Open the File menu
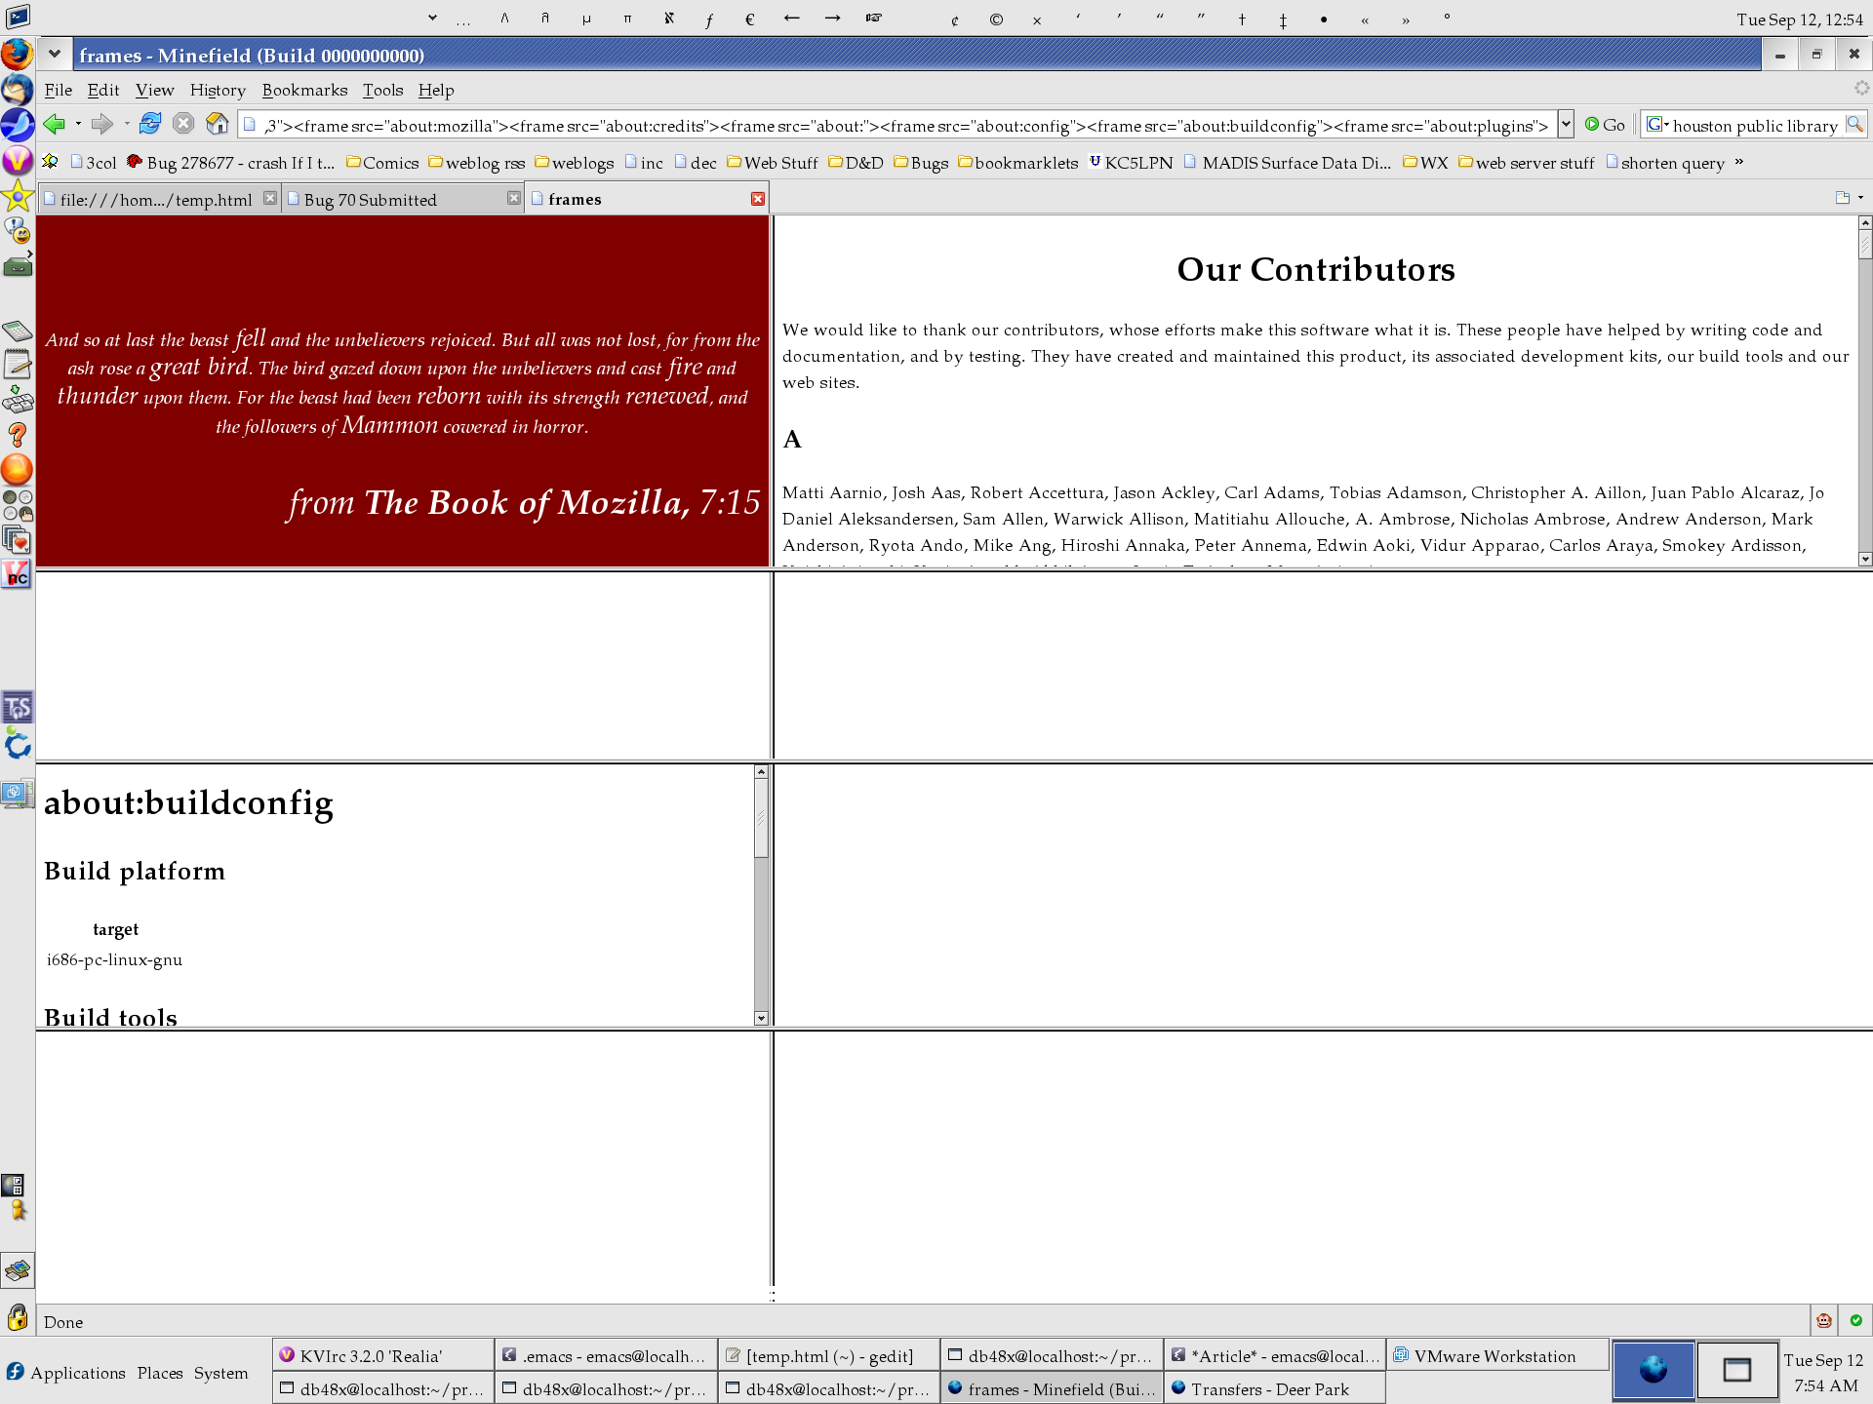The height and width of the screenshot is (1404, 1873). coord(59,90)
